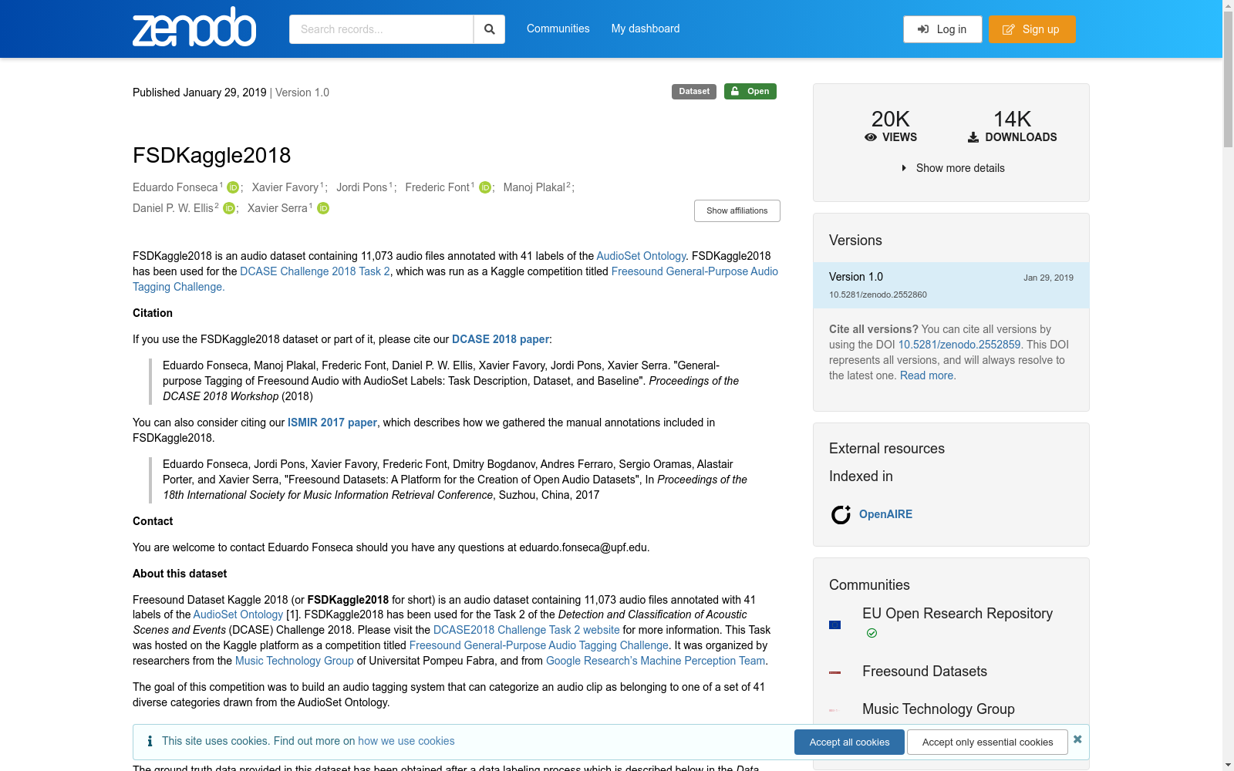Click the Zenodo logo
The height and width of the screenshot is (771, 1234).
(194, 28)
